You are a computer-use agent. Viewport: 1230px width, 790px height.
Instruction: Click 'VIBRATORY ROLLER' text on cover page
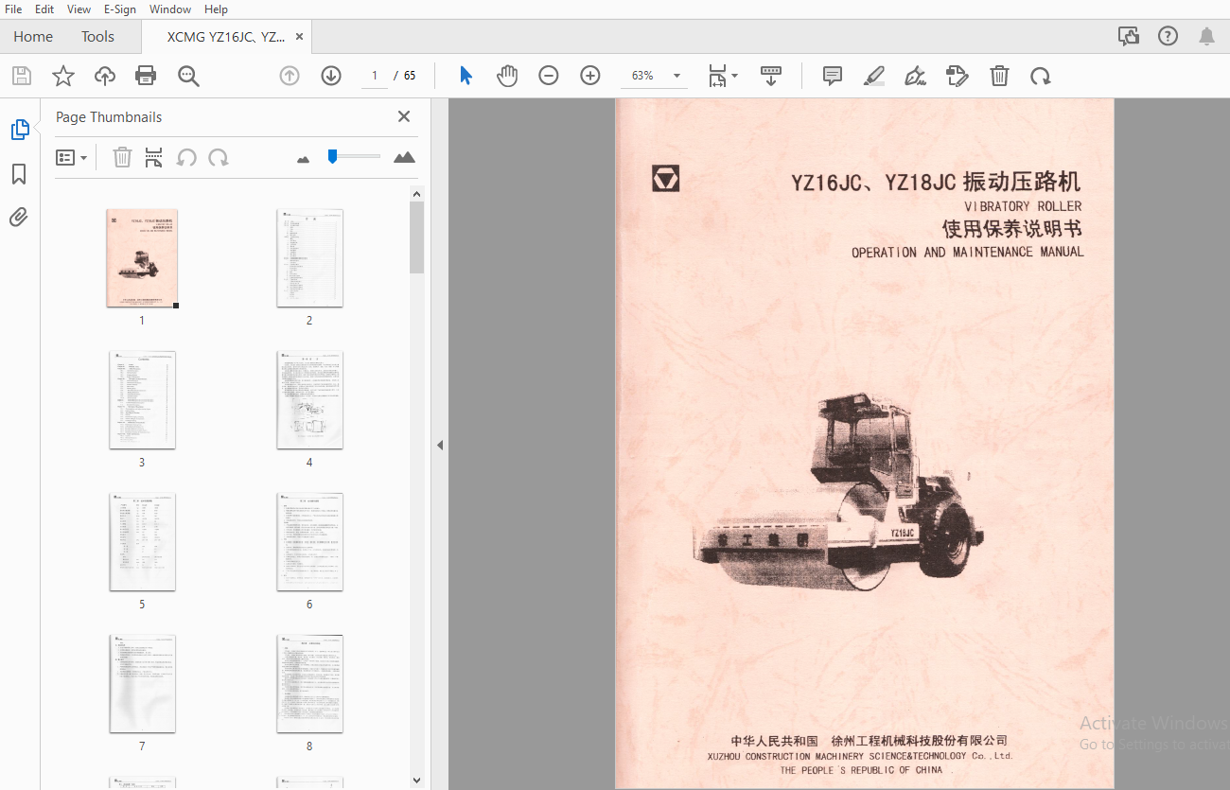1023,206
